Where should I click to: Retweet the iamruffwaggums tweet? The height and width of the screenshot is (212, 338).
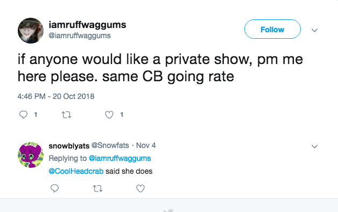click(x=66, y=115)
